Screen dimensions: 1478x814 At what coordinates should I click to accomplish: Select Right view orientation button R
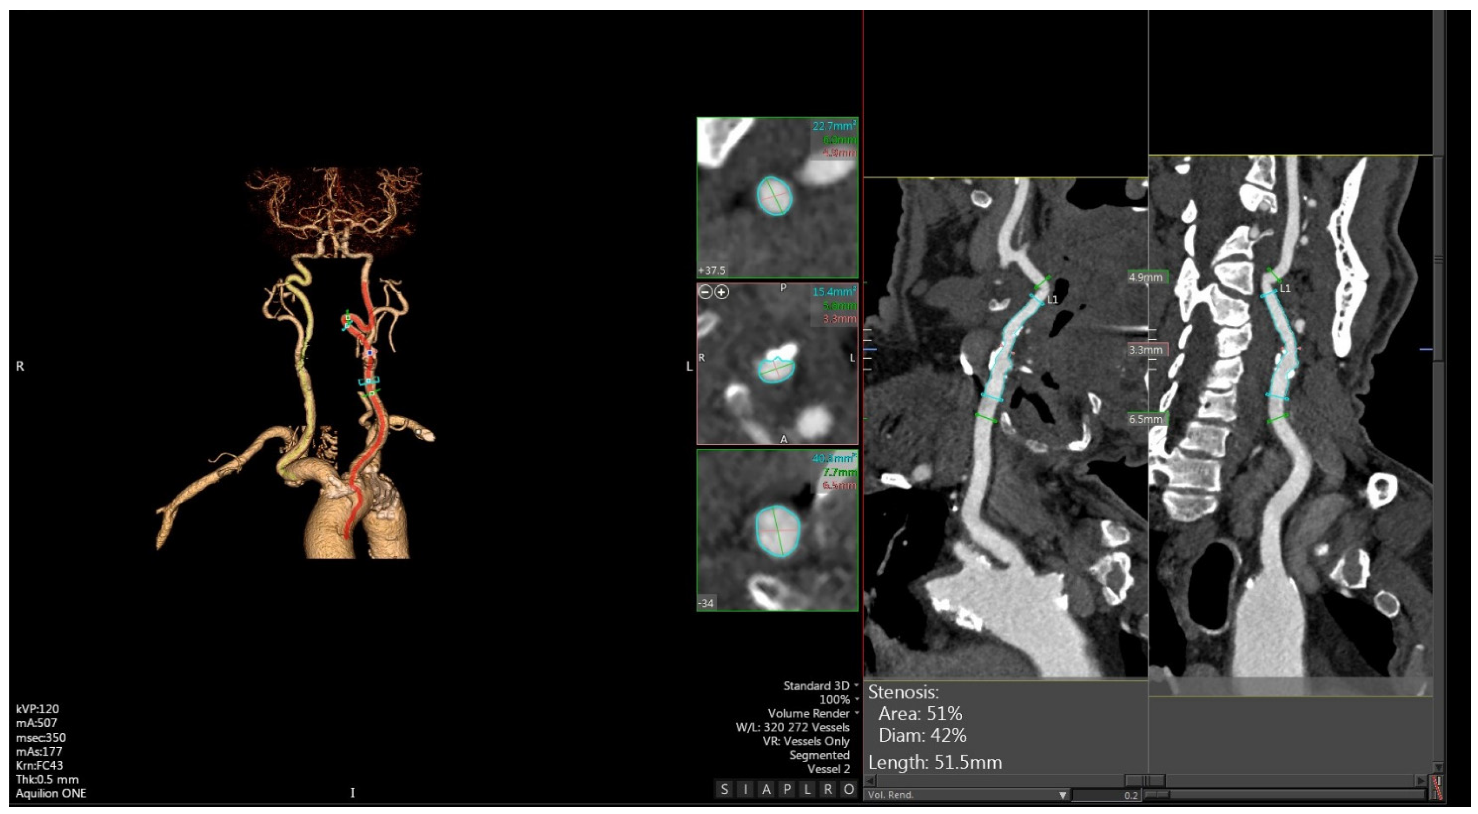(828, 789)
